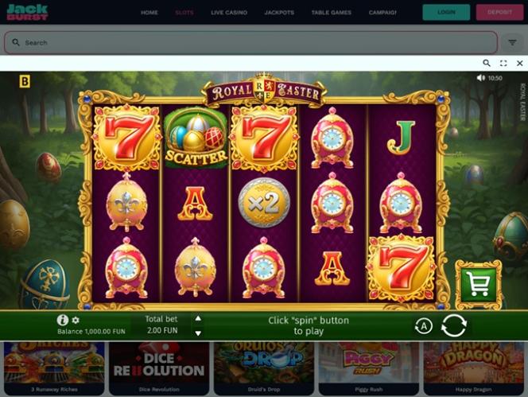528x397 pixels.
Task: Click the spin button with circular arrows
Action: coord(453,325)
